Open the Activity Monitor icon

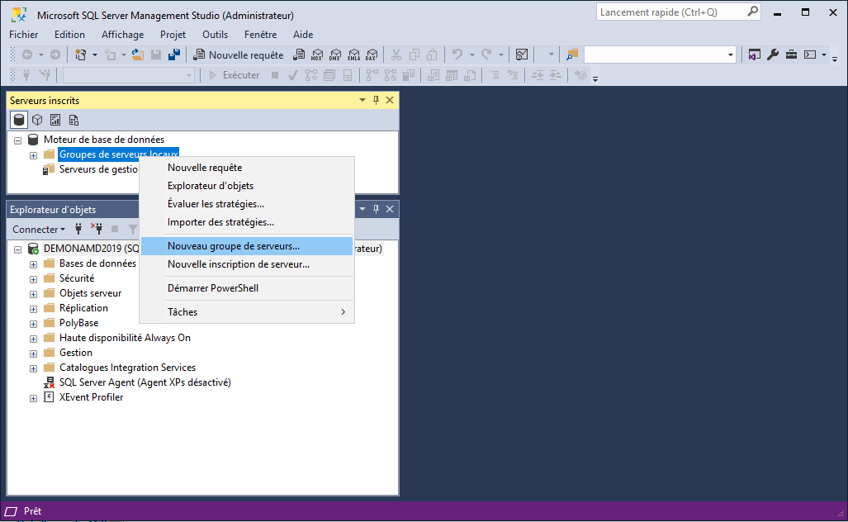521,55
